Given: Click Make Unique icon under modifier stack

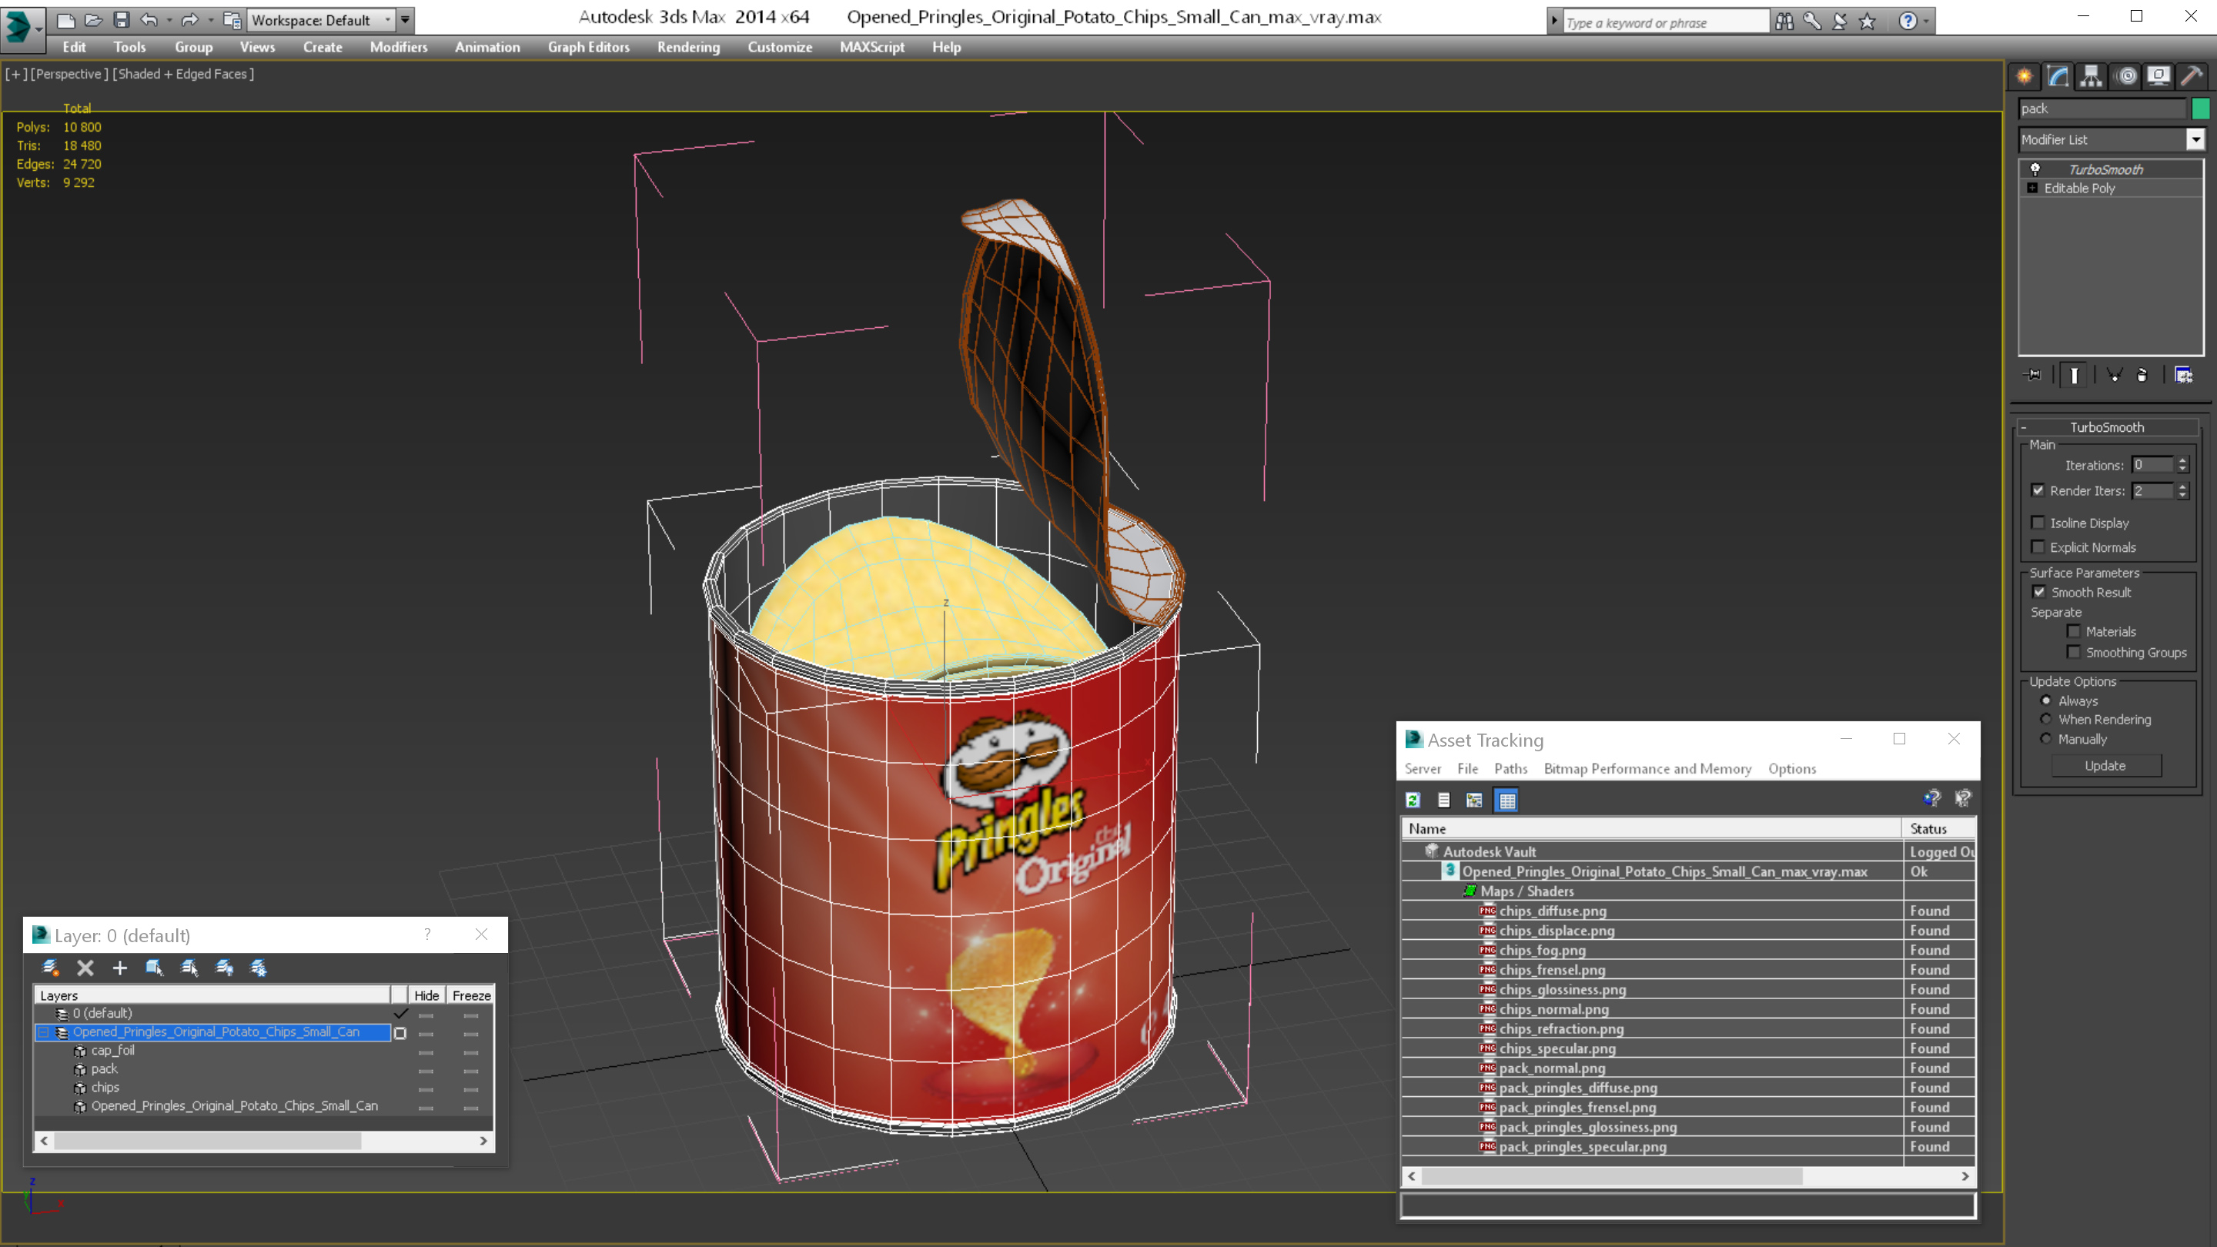Looking at the screenshot, I should pyautogui.click(x=2114, y=375).
